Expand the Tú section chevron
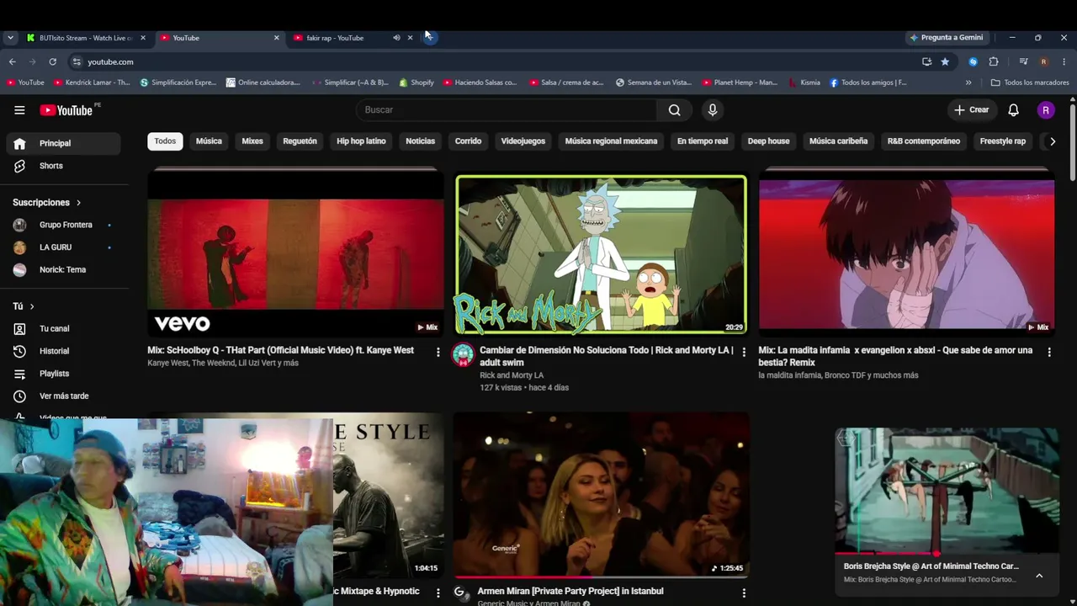 pos(32,306)
